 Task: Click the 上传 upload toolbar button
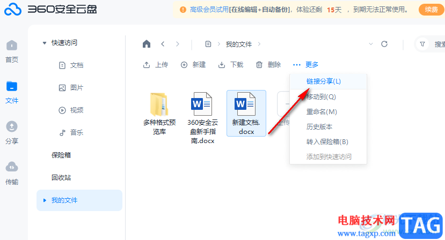[x=156, y=65]
